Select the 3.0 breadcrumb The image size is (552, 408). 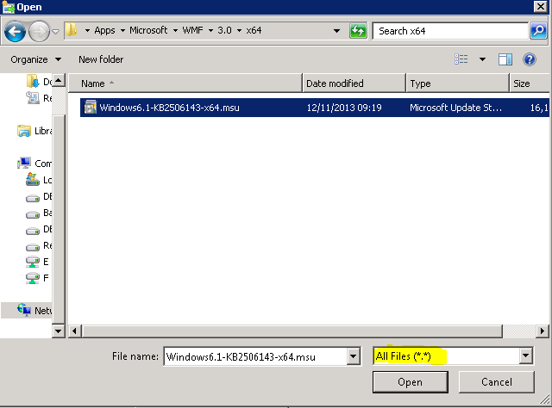pyautogui.click(x=224, y=31)
